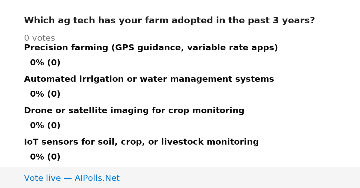Choose Automated irrigation or water management systems
360x188 pixels.
tap(149, 79)
